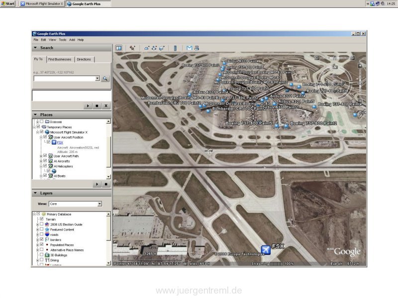Click the compass North 'N' marker
The image size is (398, 298).
coord(335,67)
